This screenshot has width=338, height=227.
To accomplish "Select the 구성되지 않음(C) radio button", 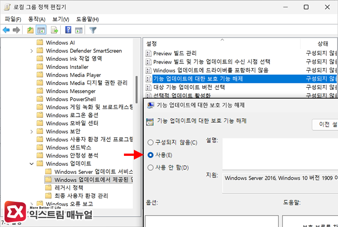I will (x=150, y=142).
